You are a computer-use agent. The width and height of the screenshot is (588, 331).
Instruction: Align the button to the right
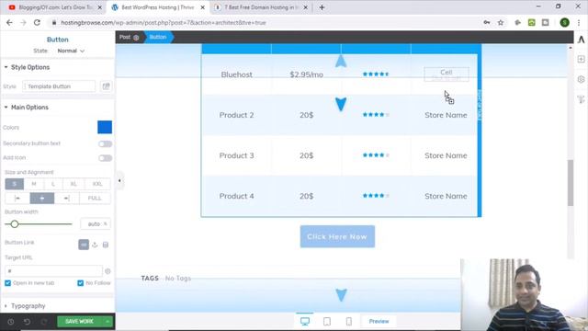[67, 199]
